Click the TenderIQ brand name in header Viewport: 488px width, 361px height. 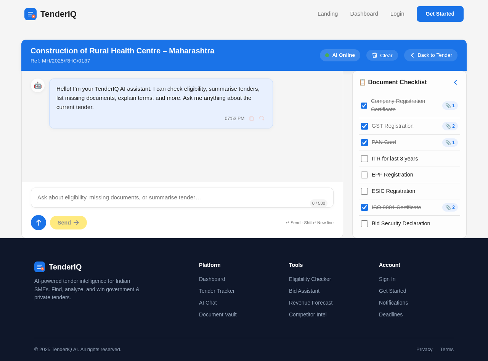tap(58, 14)
